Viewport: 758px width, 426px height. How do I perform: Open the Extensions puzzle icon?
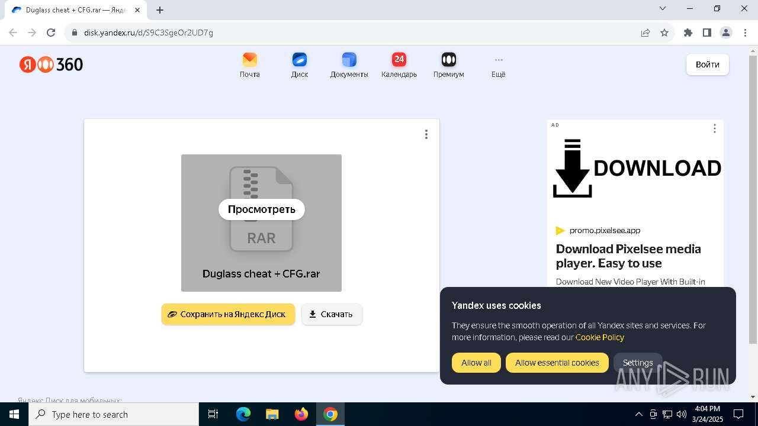tap(688, 33)
